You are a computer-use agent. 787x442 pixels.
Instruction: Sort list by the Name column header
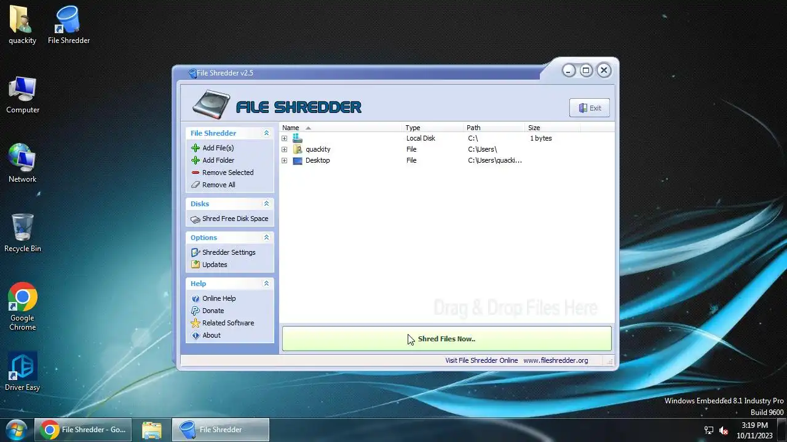(341, 128)
